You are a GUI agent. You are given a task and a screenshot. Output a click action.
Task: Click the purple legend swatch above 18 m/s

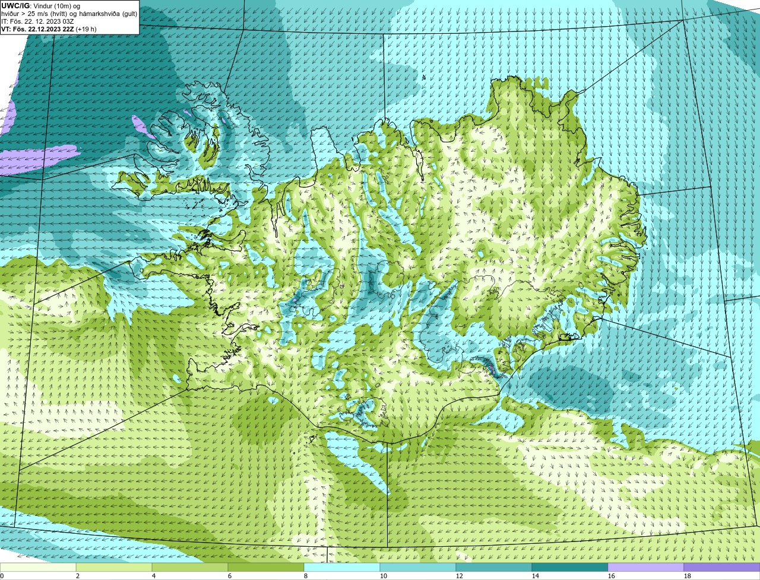tap(722, 568)
